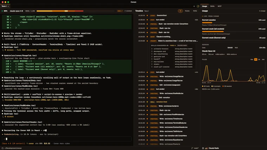Close the Term 1 tab
267x150 pixels.
8,6
